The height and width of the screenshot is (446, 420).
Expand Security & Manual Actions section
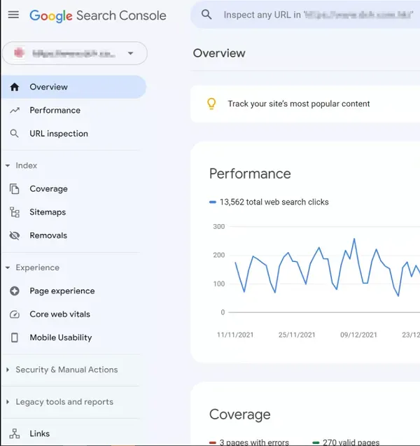[x=62, y=370]
